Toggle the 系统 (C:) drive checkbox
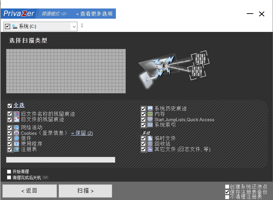 [x=7, y=26]
